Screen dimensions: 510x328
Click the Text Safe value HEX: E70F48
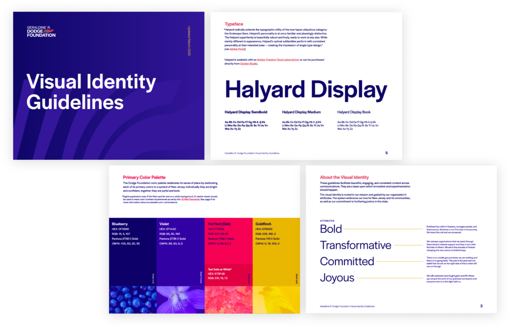pos(216,274)
